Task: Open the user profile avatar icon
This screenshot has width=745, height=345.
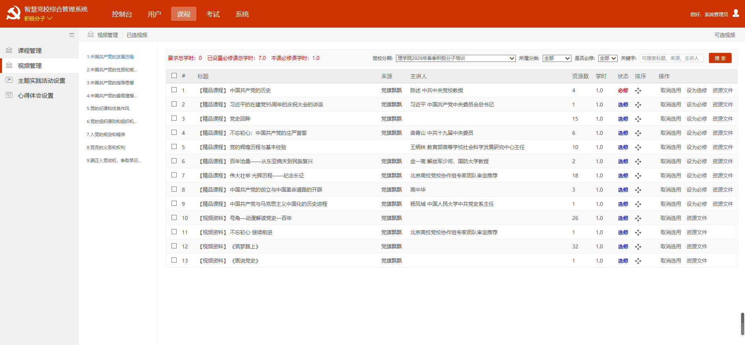Action: coord(736,13)
